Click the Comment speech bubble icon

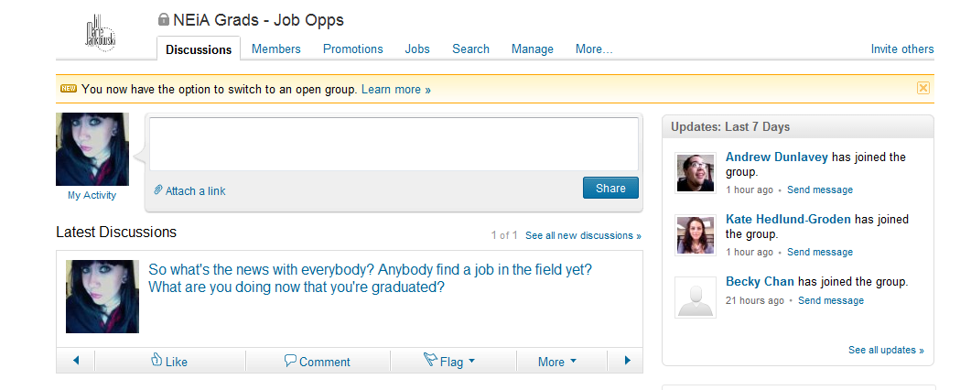click(x=290, y=361)
